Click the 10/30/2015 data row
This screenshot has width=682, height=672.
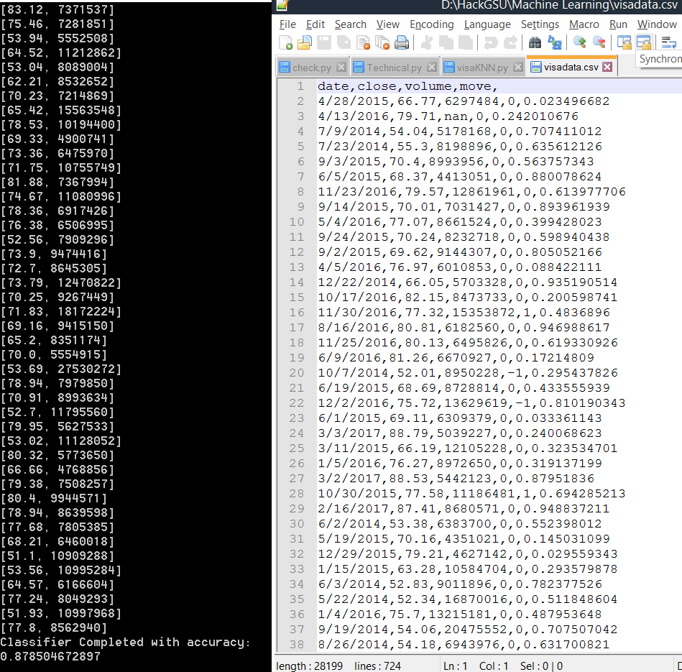[x=471, y=494]
